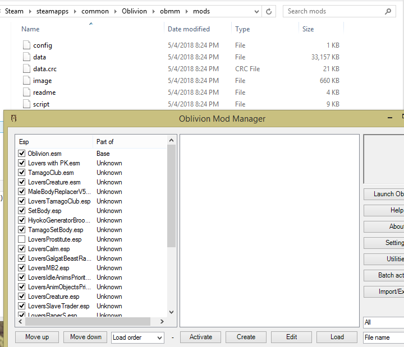
Task: Select the Oblivion folder in address breadcrumb
Action: (134, 11)
